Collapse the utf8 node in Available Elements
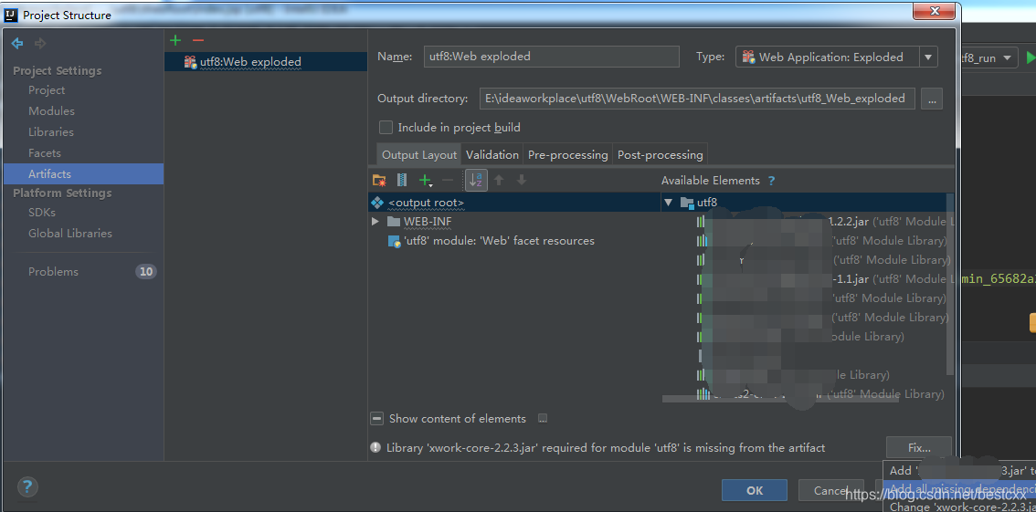Viewport: 1036px width, 512px height. click(669, 203)
